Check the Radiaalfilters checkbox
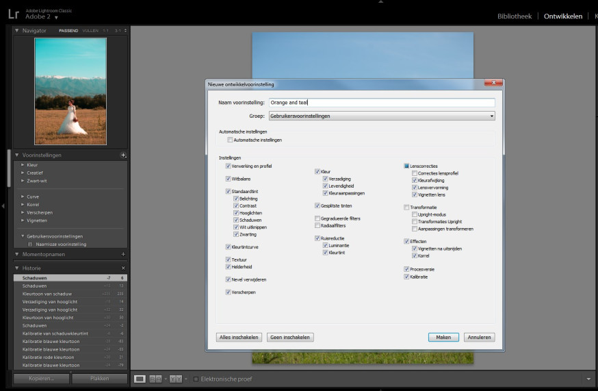 point(317,226)
